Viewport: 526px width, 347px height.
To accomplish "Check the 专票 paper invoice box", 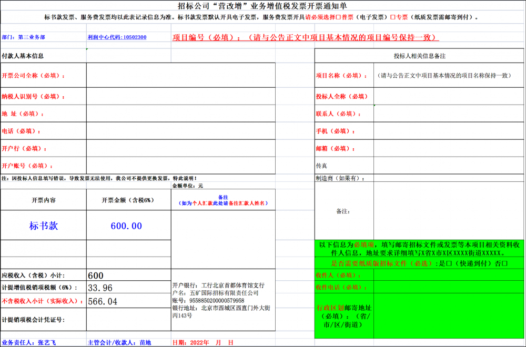I will (393, 17).
